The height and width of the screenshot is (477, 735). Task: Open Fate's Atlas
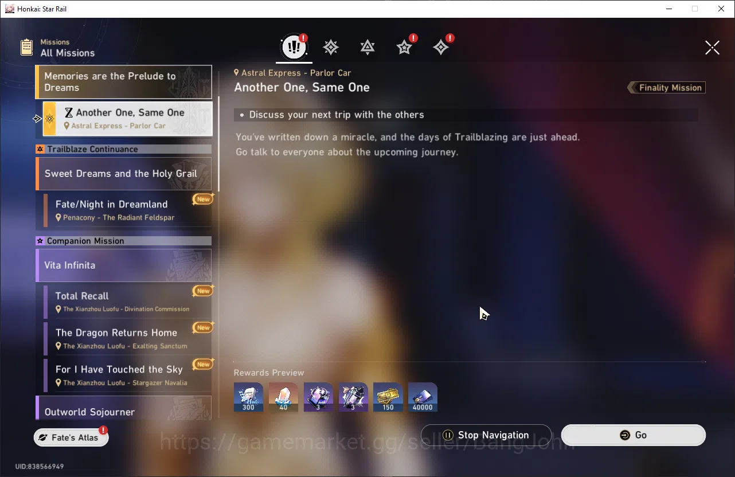71,437
